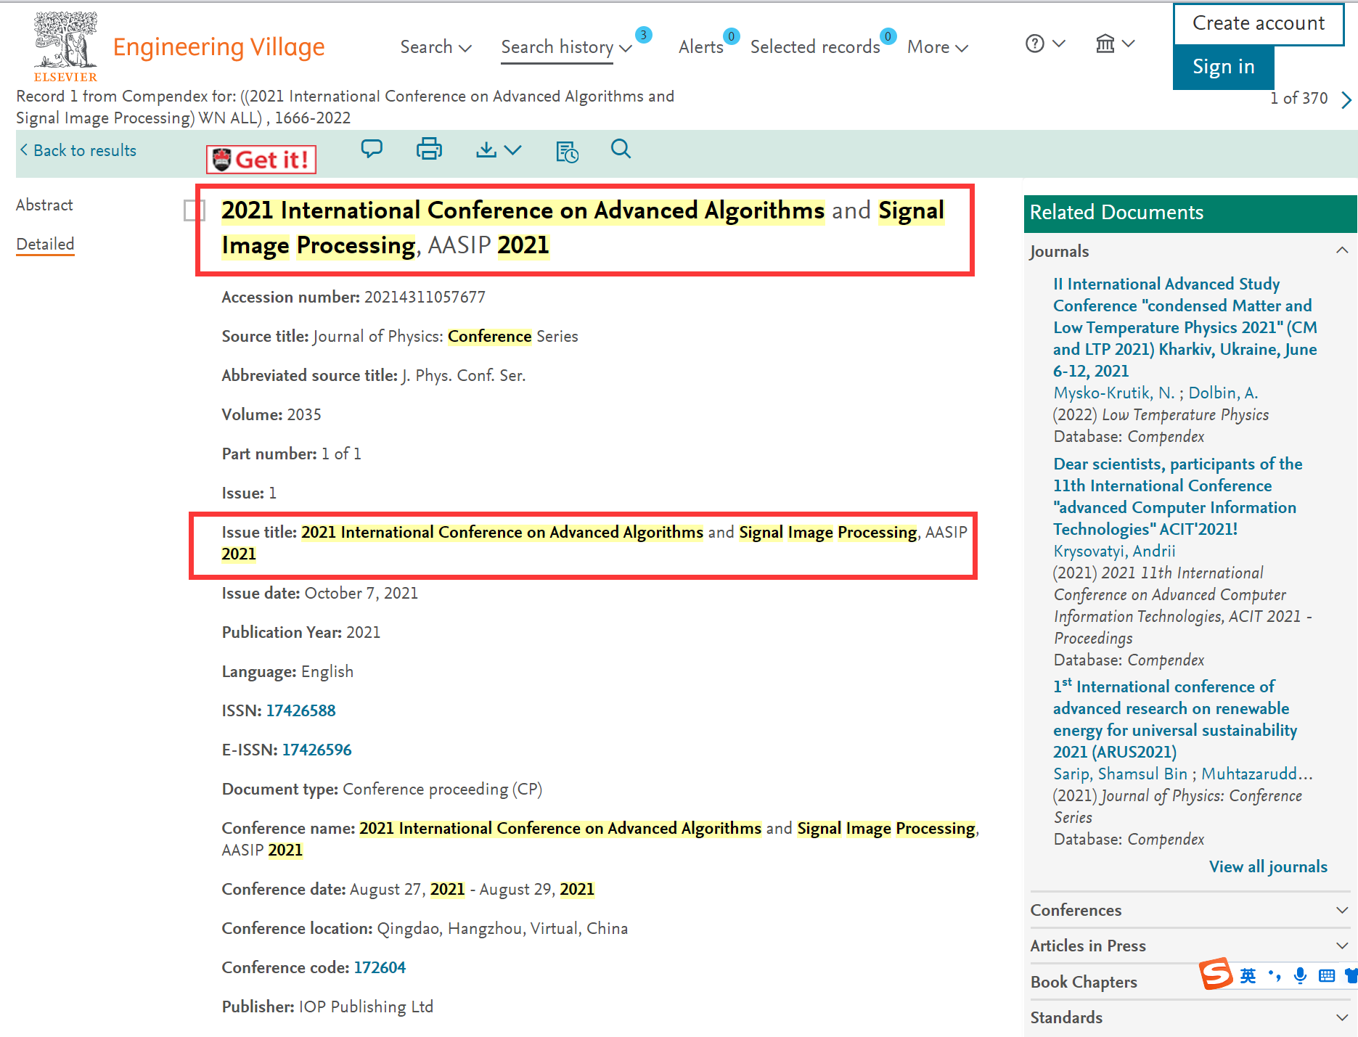The image size is (1358, 1037).
Task: Click E-ISSN 17426596 link
Action: (x=316, y=750)
